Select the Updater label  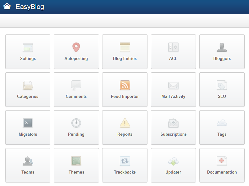(x=173, y=172)
